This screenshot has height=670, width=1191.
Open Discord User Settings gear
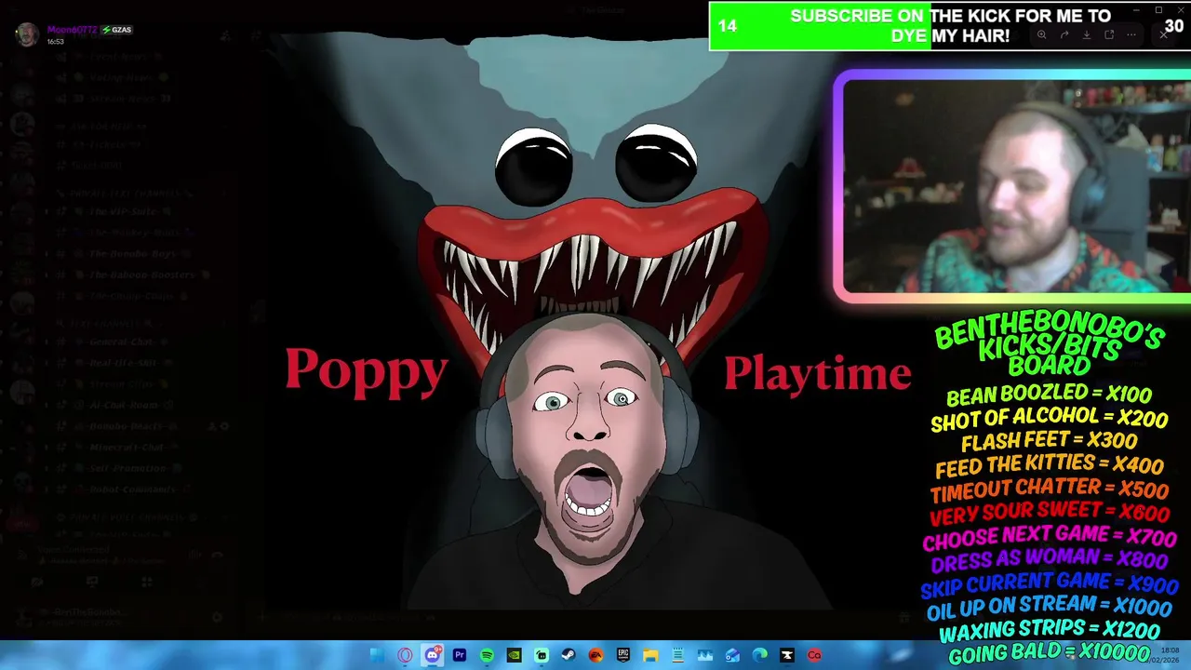(217, 616)
